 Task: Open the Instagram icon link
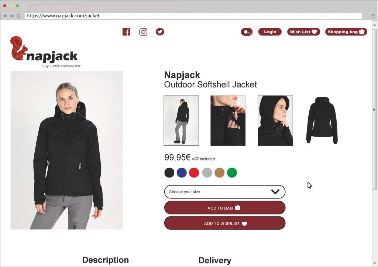(x=143, y=32)
